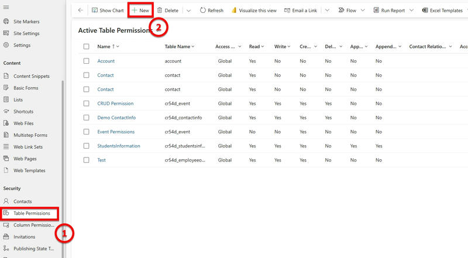Image resolution: width=468 pixels, height=258 pixels.
Task: Click the New button
Action: pyautogui.click(x=140, y=11)
